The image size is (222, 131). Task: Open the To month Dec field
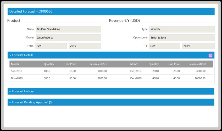pyautogui.click(x=165, y=46)
